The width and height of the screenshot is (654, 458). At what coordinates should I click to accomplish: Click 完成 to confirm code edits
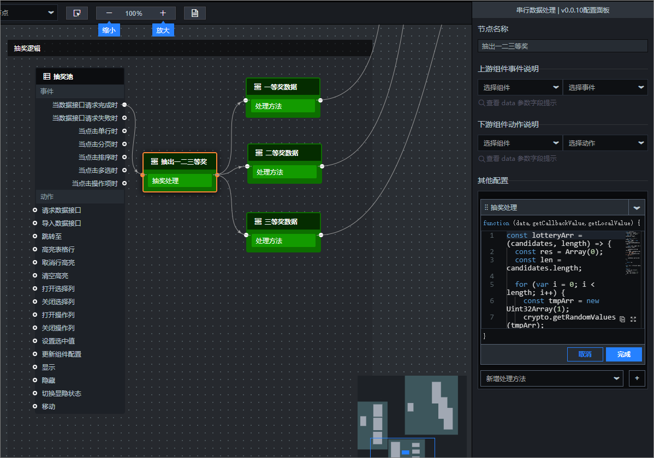click(623, 354)
